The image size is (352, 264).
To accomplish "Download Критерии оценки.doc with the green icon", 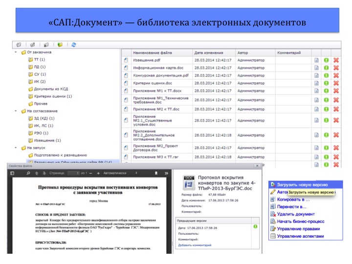I will pyautogui.click(x=326, y=83).
